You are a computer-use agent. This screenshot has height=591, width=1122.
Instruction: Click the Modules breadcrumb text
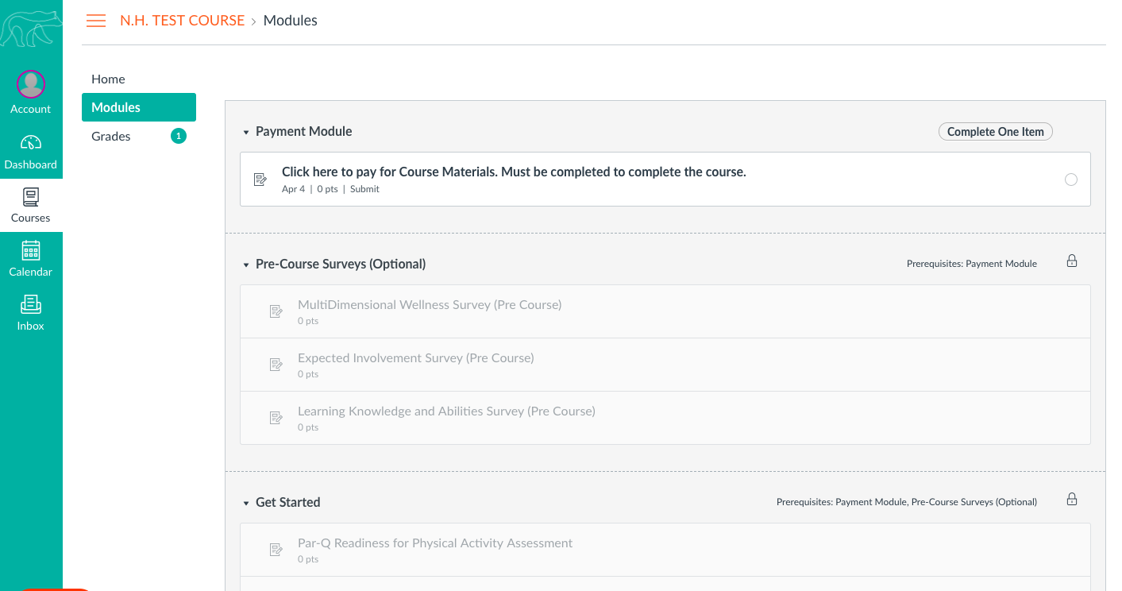point(291,21)
